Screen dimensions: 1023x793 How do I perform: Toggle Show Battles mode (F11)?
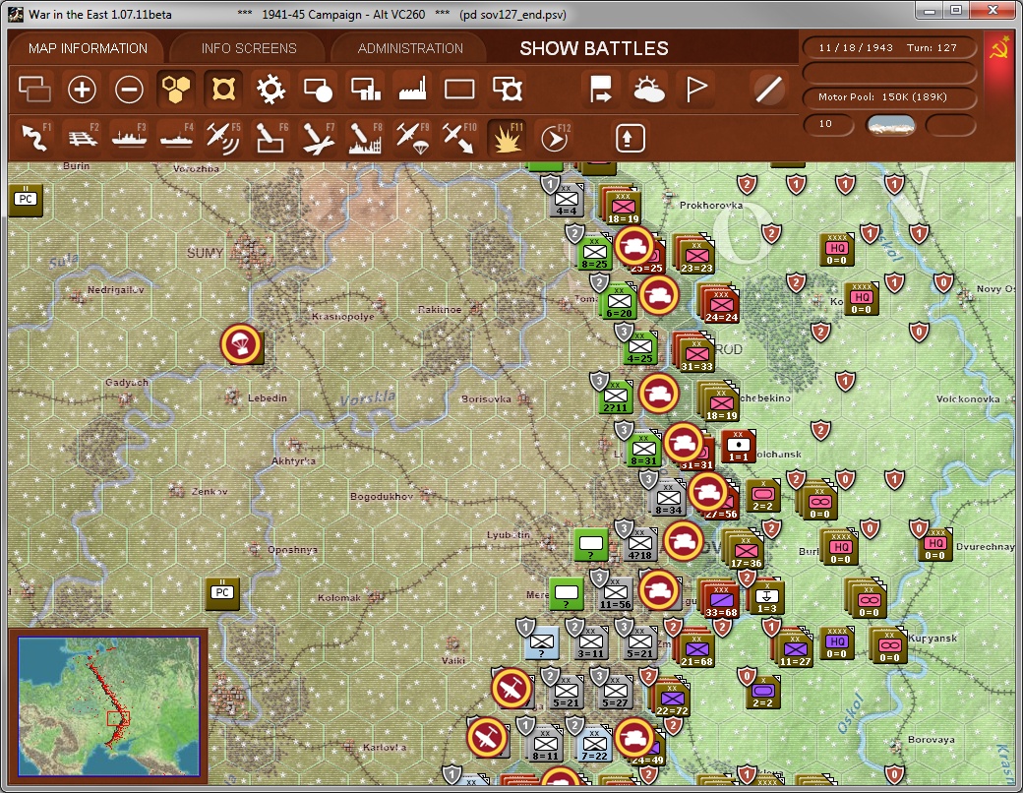pos(507,137)
